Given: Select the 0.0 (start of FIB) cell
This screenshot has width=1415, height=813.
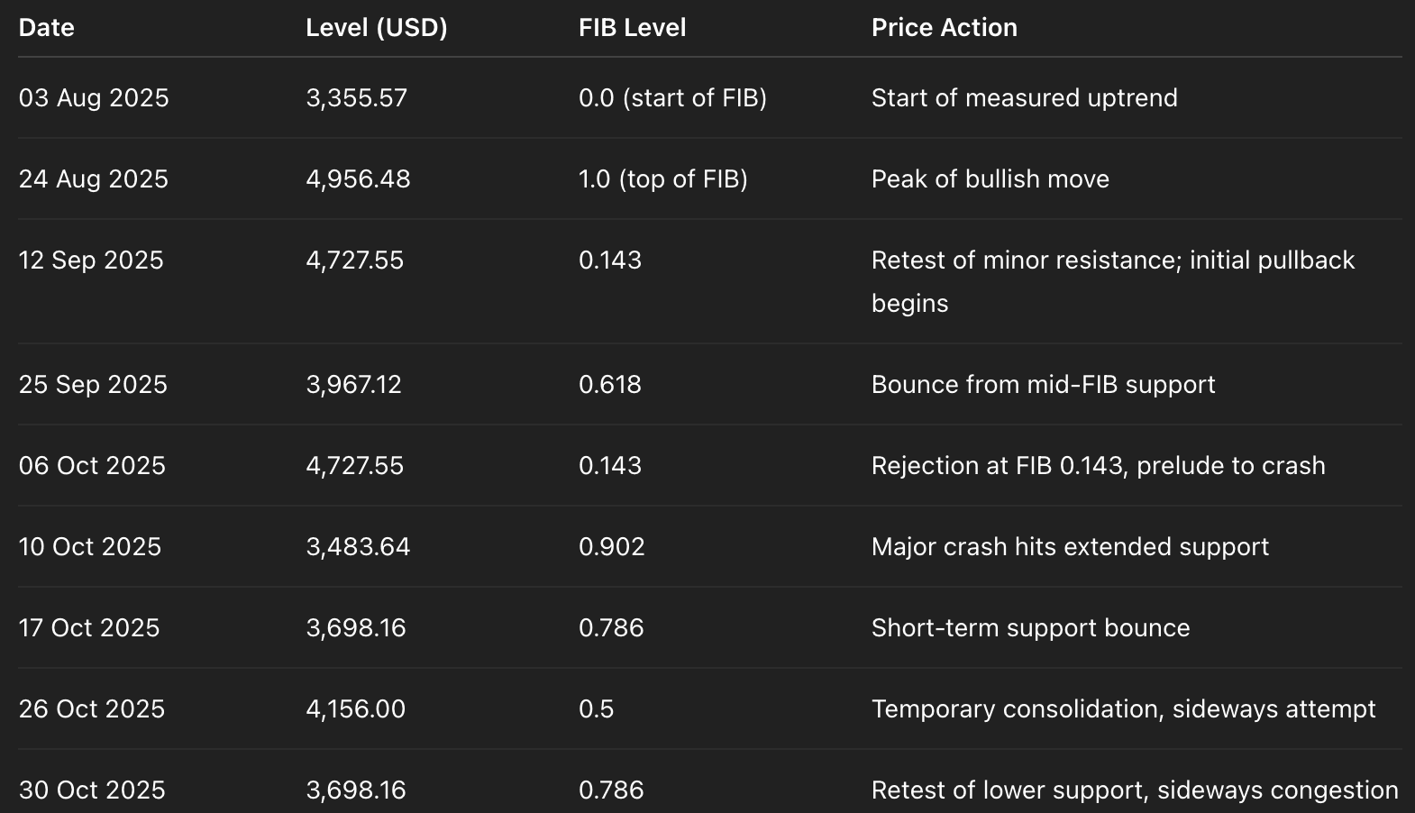Looking at the screenshot, I should point(672,98).
